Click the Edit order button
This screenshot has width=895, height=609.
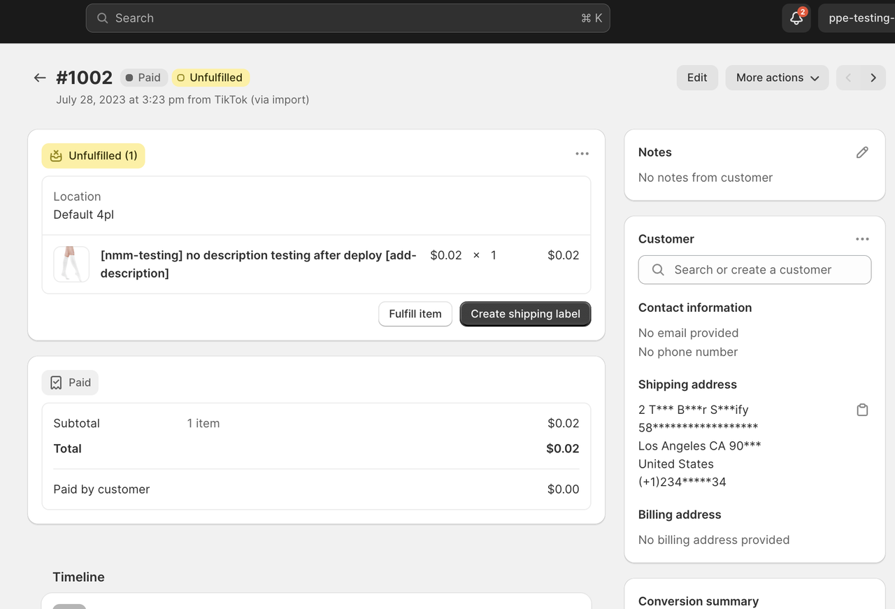pos(696,78)
